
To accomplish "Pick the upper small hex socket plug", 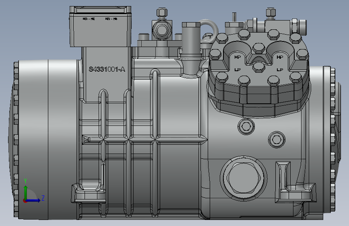I will [246, 126].
